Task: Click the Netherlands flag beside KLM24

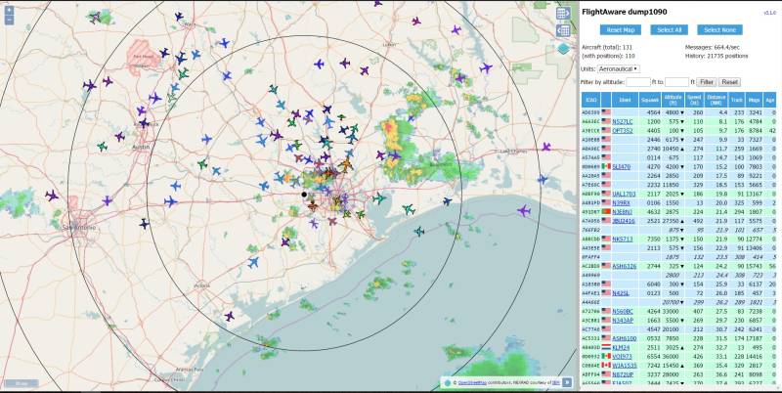Action: click(605, 346)
